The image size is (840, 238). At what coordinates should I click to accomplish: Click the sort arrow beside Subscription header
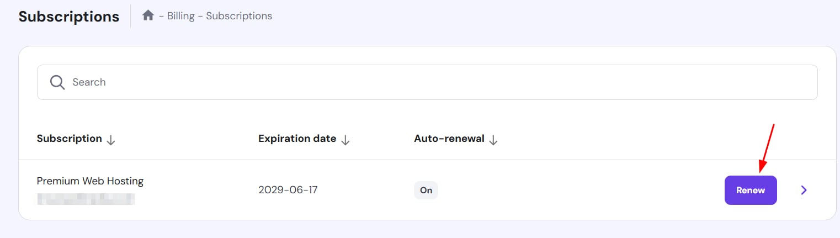click(111, 140)
